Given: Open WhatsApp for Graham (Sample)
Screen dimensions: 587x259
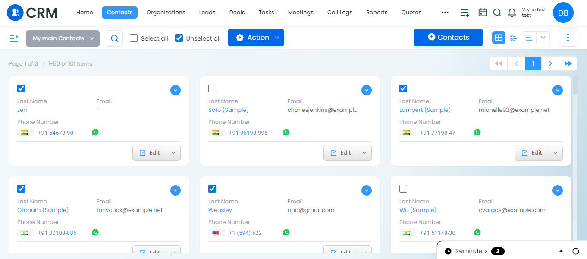Looking at the screenshot, I should 95,232.
